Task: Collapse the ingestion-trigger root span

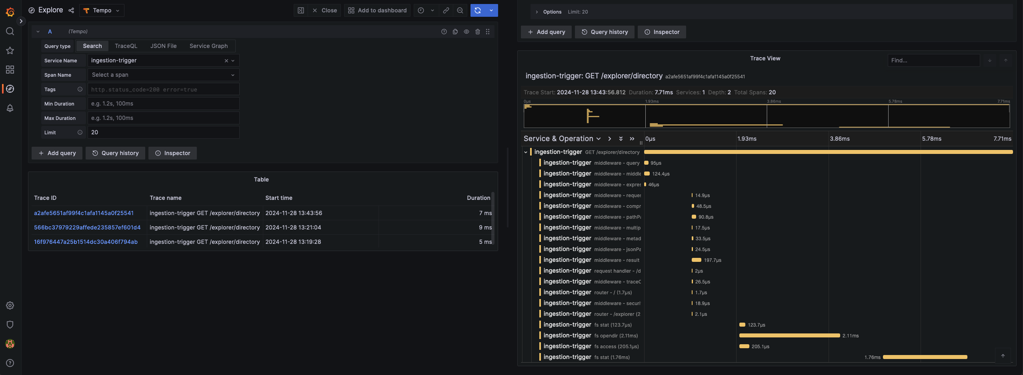Action: (x=526, y=152)
